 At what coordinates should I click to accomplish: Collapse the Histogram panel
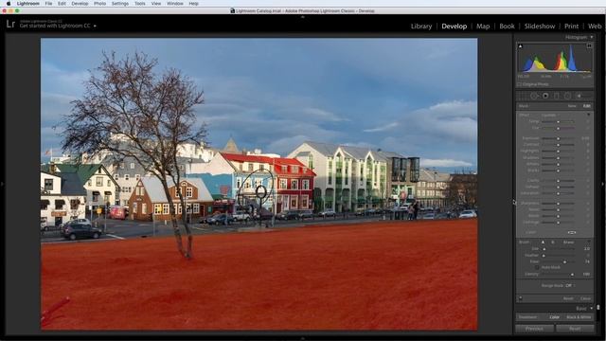(591, 37)
